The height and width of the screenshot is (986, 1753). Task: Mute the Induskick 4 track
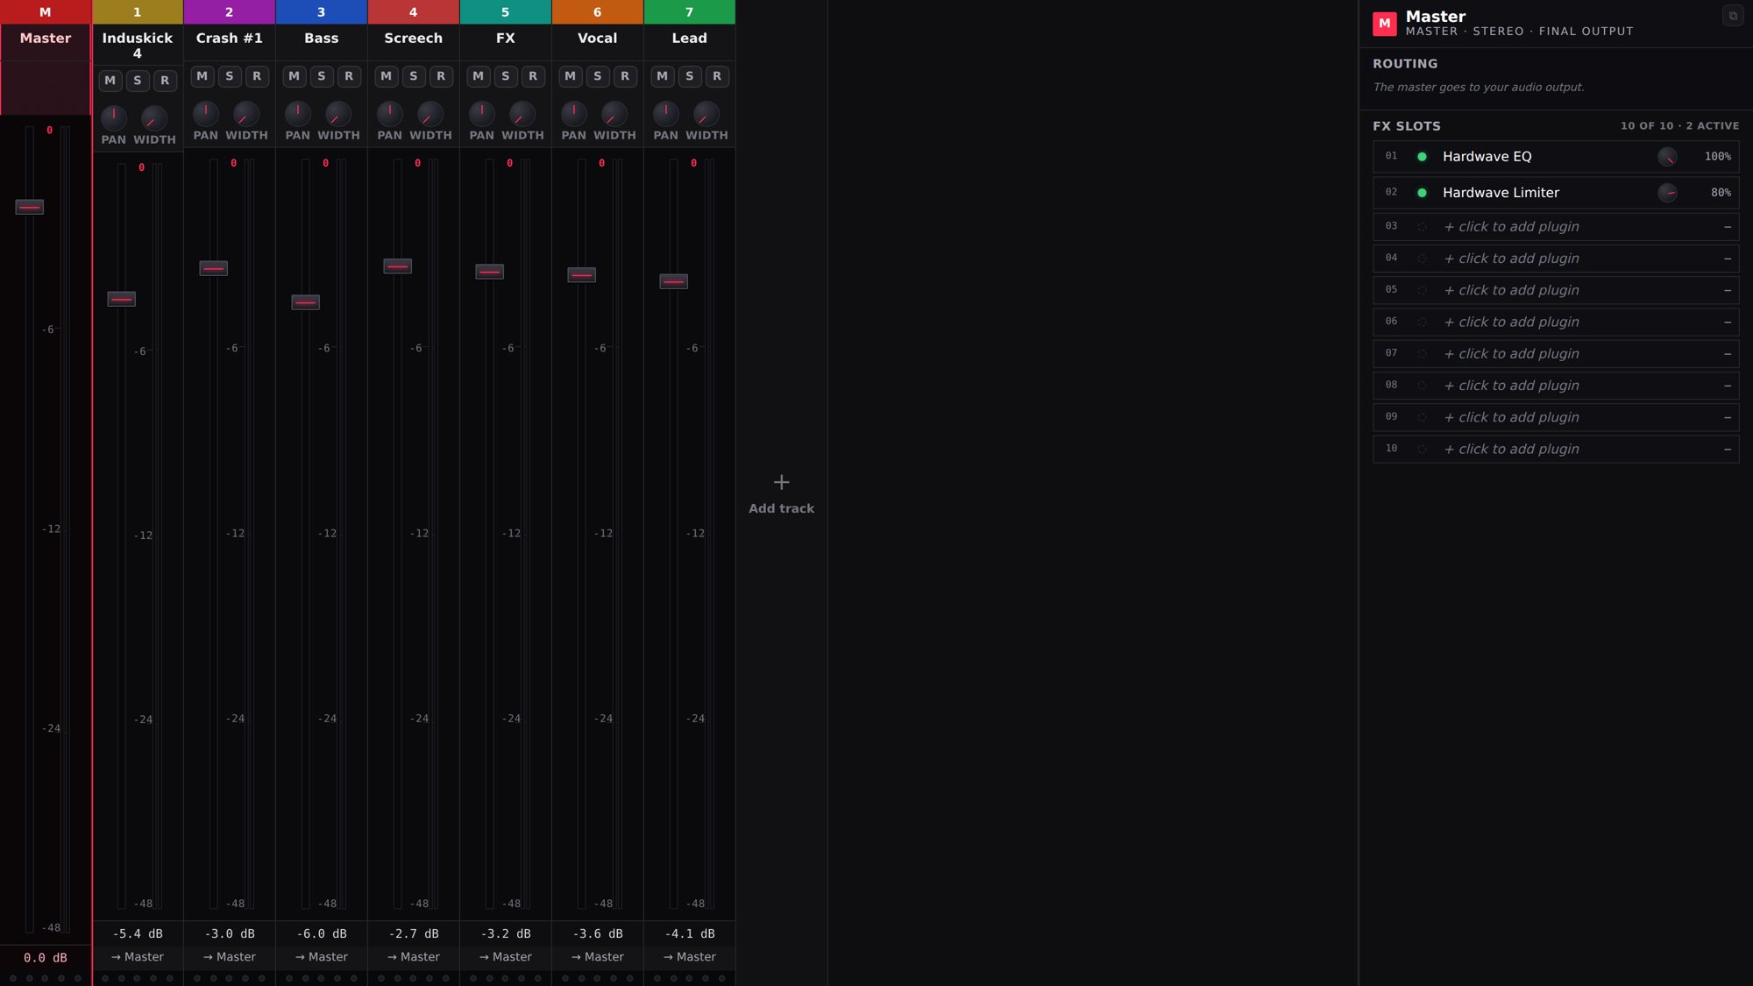110,81
